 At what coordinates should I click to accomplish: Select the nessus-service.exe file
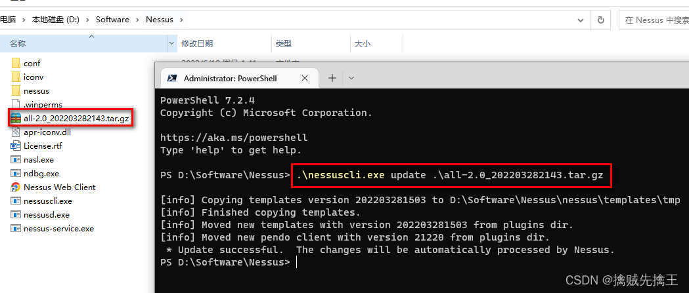coord(58,228)
